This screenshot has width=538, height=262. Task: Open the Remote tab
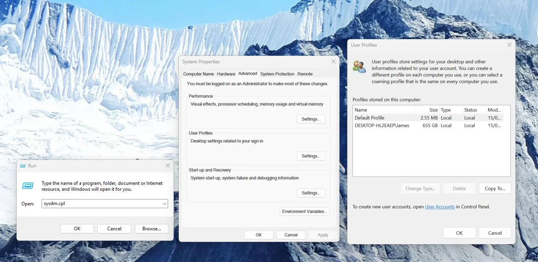click(x=305, y=74)
